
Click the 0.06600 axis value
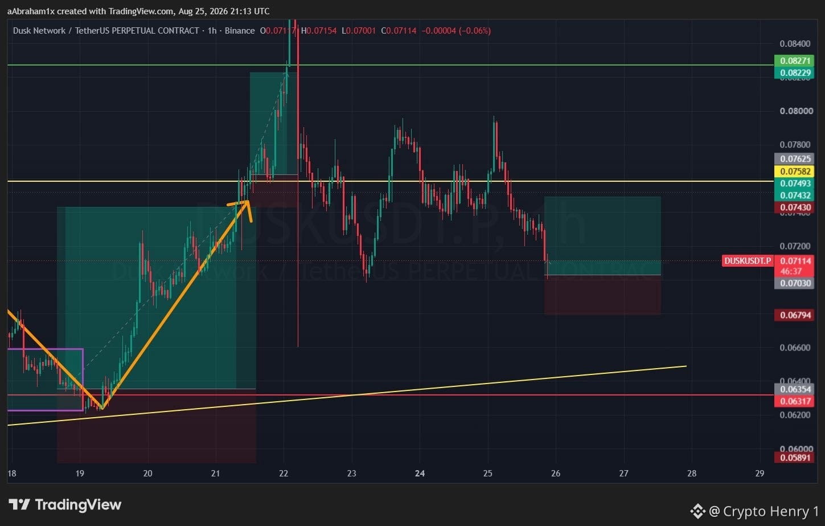point(795,348)
